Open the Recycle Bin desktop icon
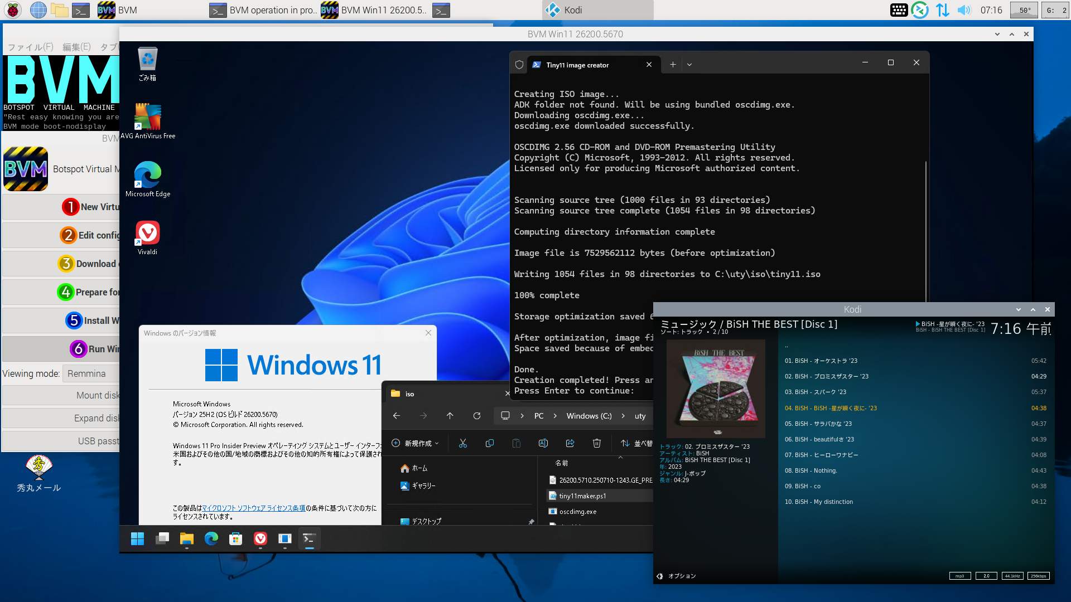 coord(147,64)
